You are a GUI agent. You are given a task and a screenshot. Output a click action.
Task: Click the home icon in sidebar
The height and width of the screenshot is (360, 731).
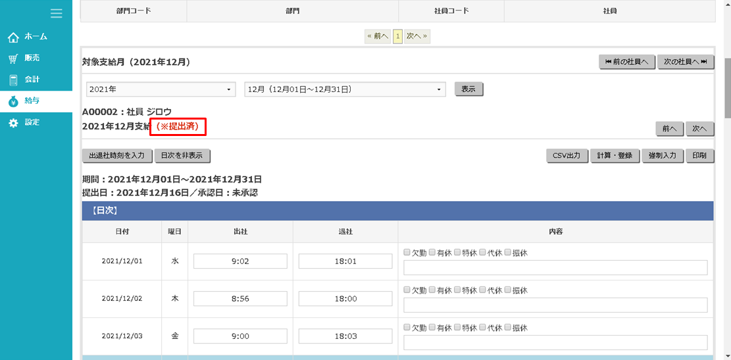(x=13, y=37)
